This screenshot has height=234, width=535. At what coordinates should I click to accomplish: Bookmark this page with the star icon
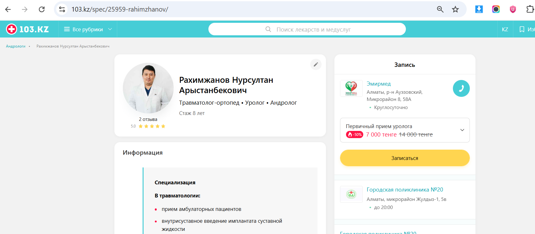point(455,9)
